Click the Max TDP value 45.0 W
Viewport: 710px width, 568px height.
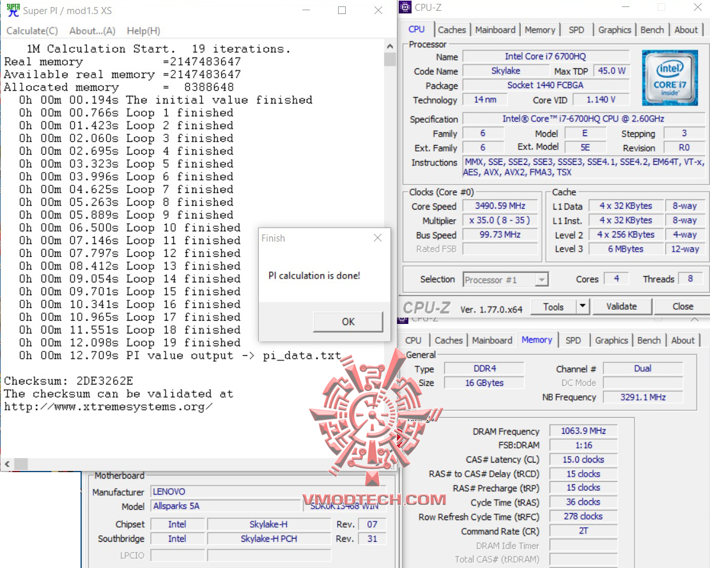tap(612, 71)
